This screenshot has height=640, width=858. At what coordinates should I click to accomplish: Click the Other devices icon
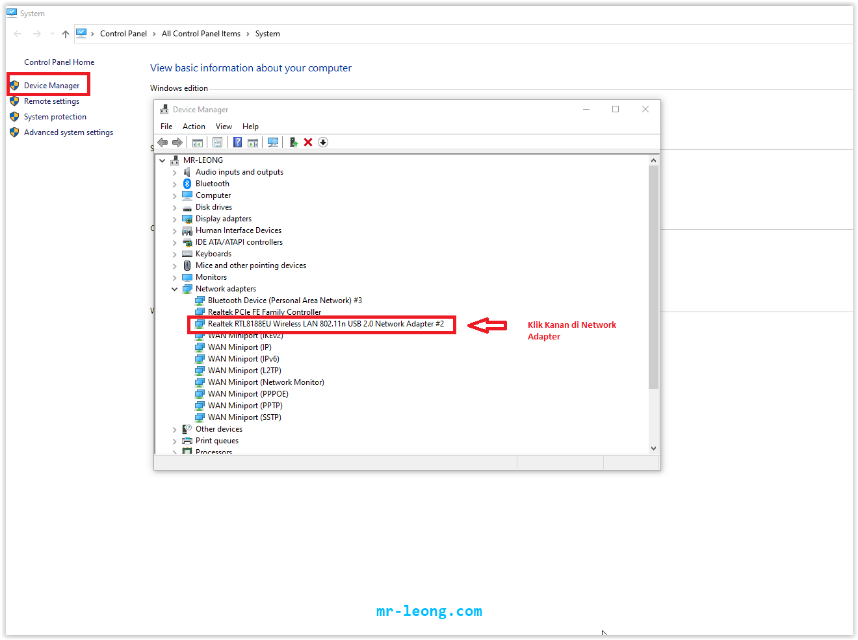click(x=187, y=429)
